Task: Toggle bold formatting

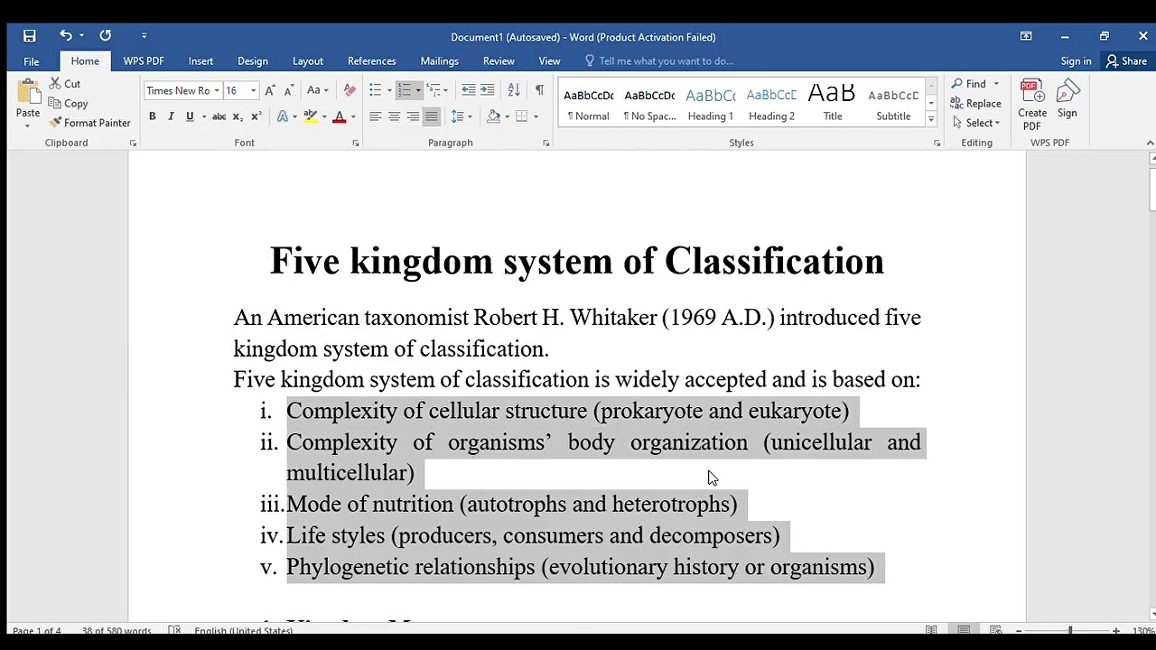Action: pos(152,116)
